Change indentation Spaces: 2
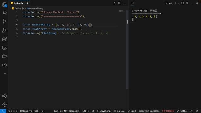Screen dimensions: 201x113 (74, 111)
